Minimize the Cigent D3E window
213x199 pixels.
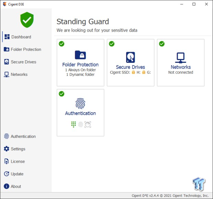pyautogui.click(x=182, y=4)
